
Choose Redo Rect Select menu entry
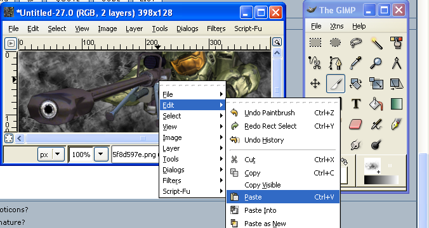pyautogui.click(x=283, y=126)
